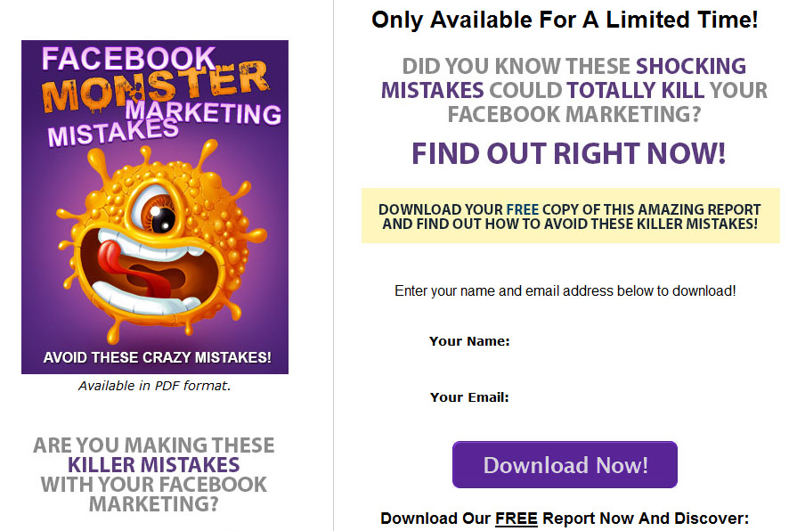
Task: Click the AVOID THESE CRAZY MISTAKES! cover caption
Action: pos(157,357)
